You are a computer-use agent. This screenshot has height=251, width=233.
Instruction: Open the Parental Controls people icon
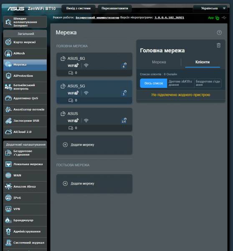point(8,87)
